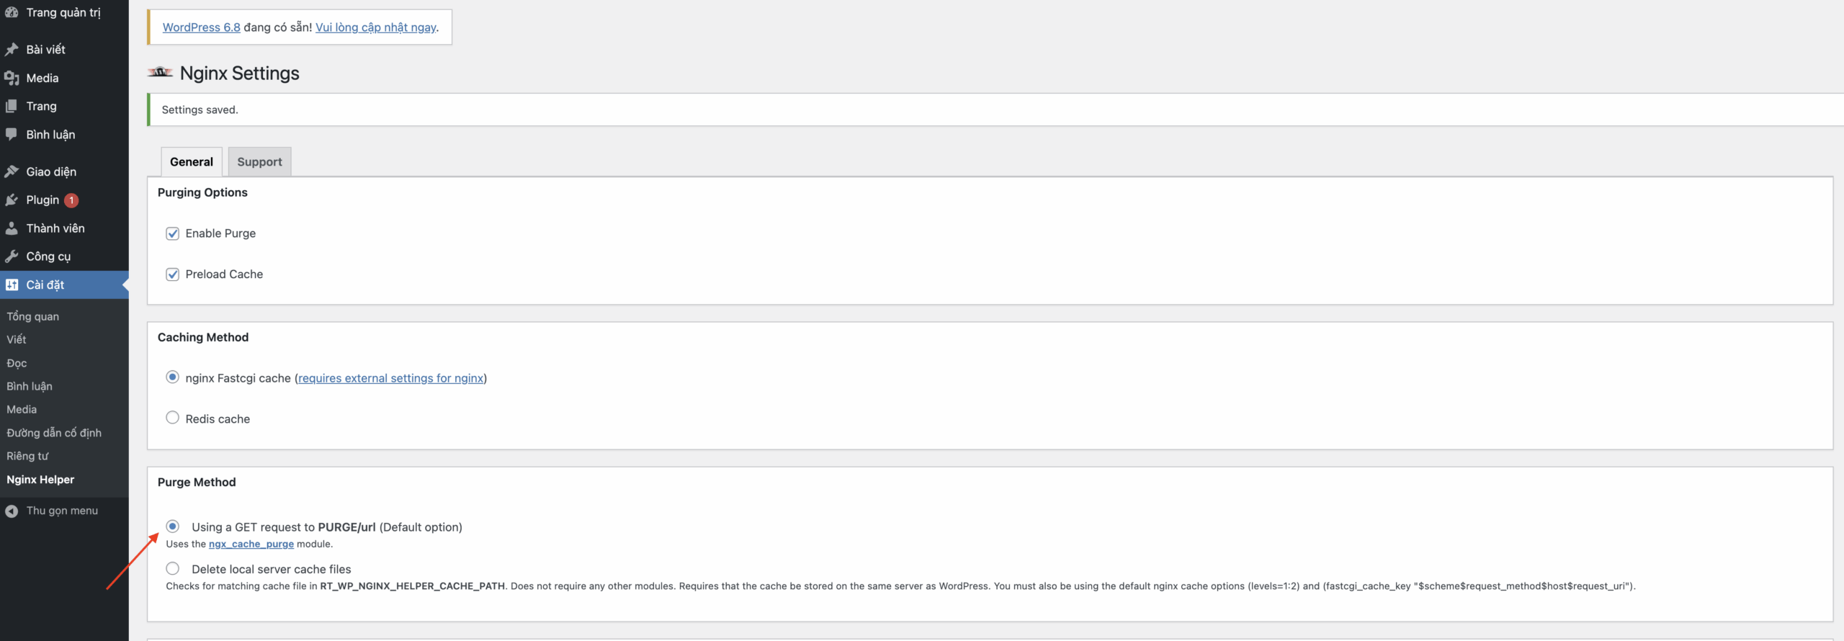Viewport: 1844px width, 641px height.
Task: Toggle the Preload Cache checkbox
Action: tap(172, 274)
